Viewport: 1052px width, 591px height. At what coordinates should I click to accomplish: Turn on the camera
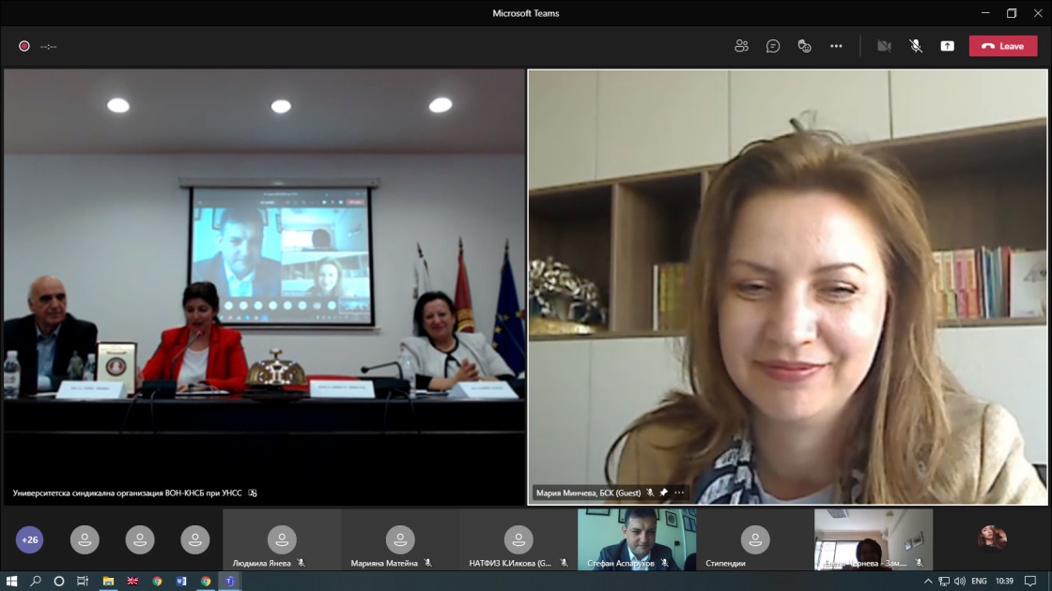click(x=884, y=46)
